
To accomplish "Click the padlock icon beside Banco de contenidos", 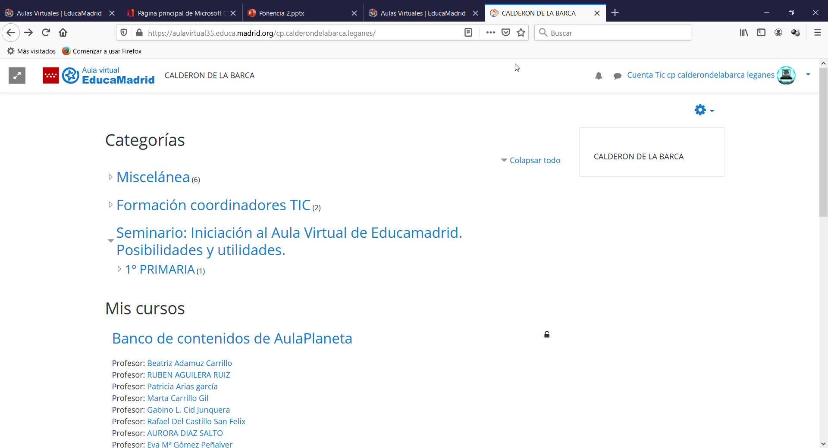I will tap(547, 334).
